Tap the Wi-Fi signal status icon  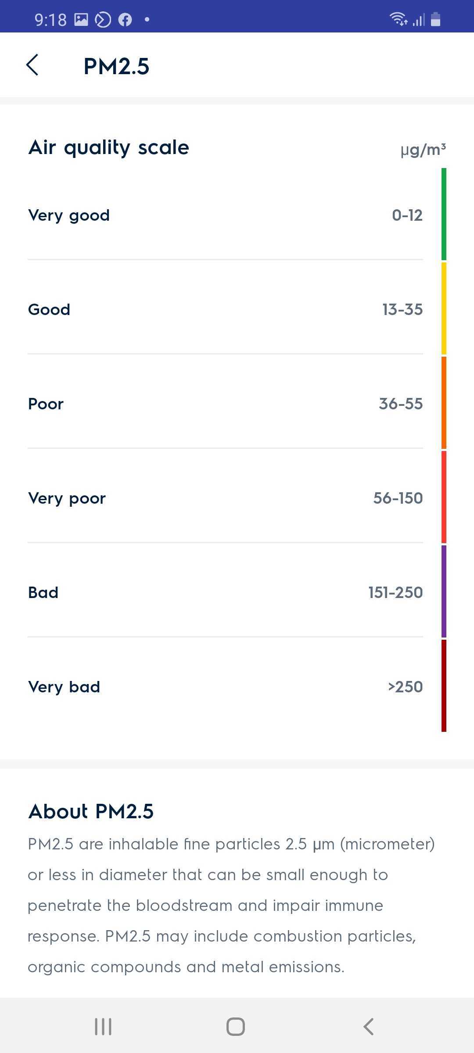[398, 19]
